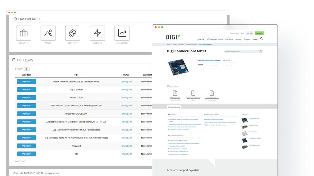
Task: Open the Content puzzle-piece icon
Action: (73, 33)
